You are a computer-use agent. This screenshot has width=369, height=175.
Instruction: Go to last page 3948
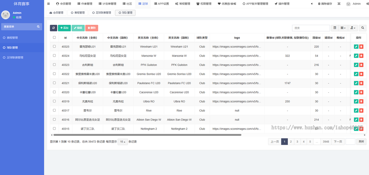tap(326, 142)
